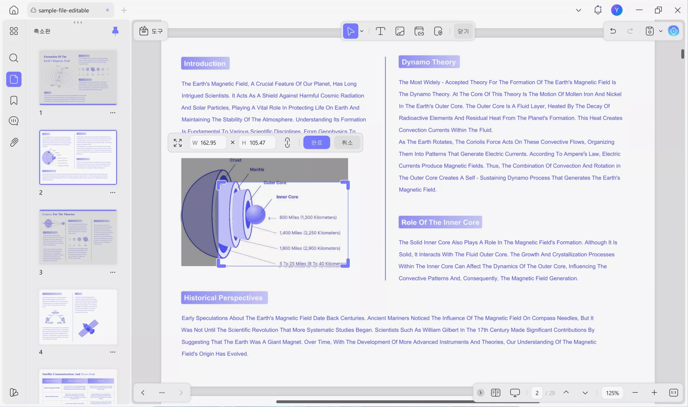Toggle the aspect ratio lock
Viewport: 688px width, 407px height.
(x=287, y=143)
